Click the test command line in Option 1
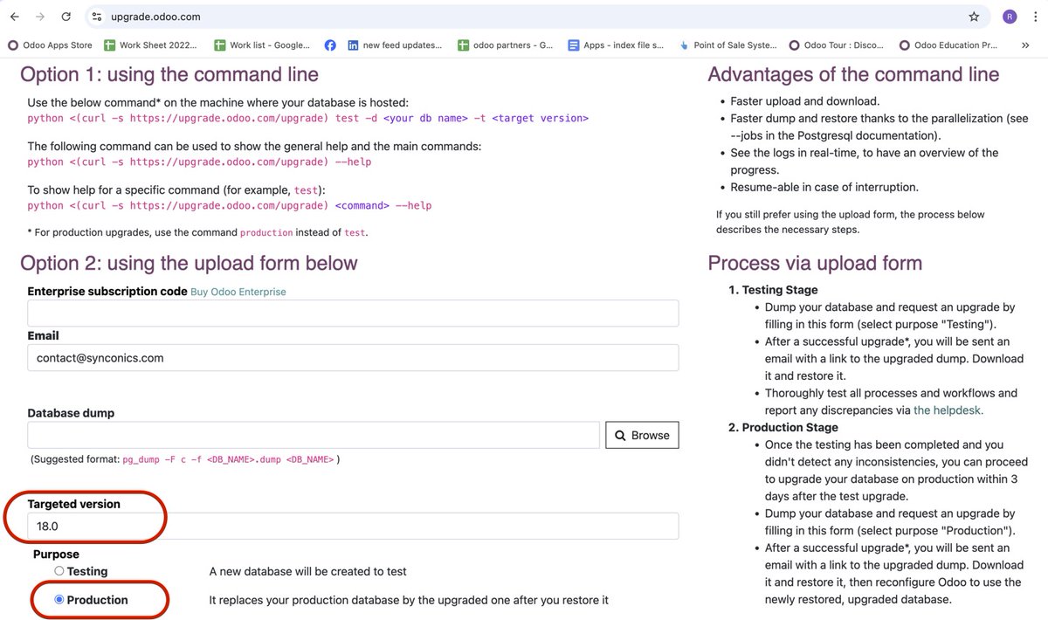1048x620 pixels. pyautogui.click(x=307, y=118)
